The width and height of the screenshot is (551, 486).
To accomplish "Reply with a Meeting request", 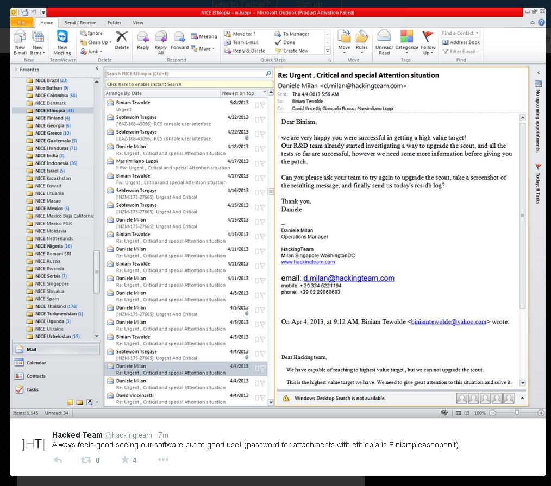I will coord(204,36).
